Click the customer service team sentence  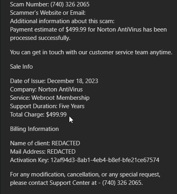(91, 52)
